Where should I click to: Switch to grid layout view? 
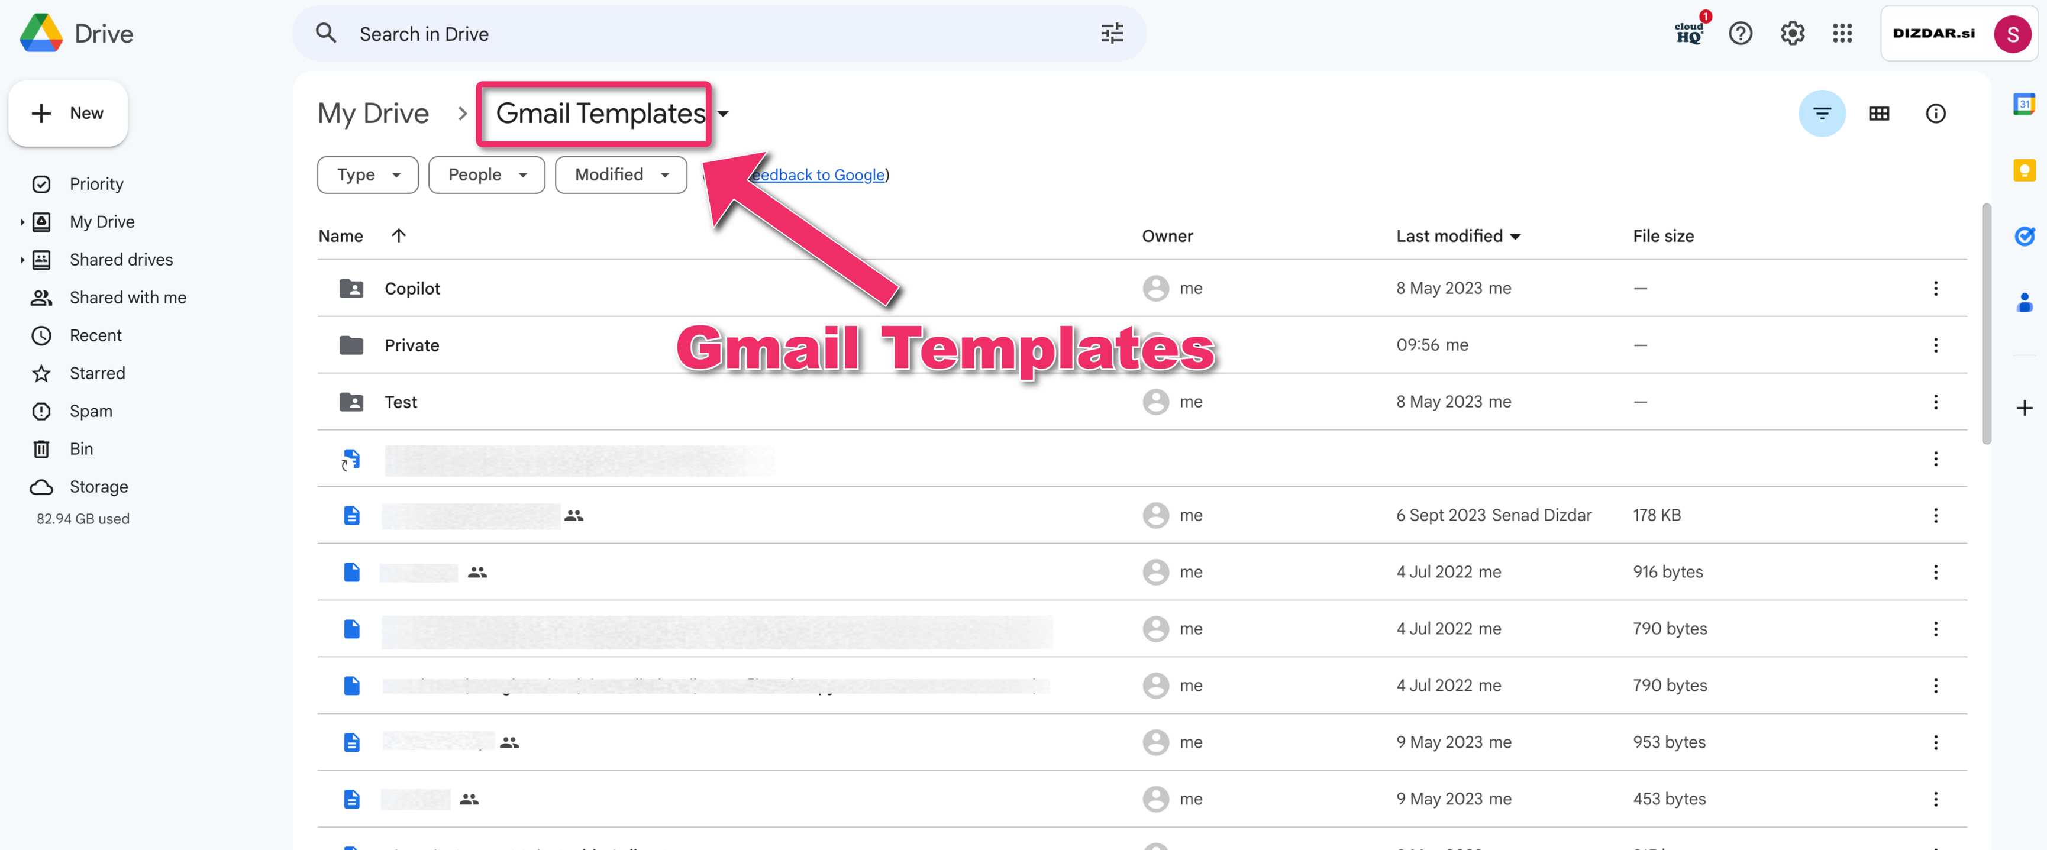pyautogui.click(x=1878, y=114)
